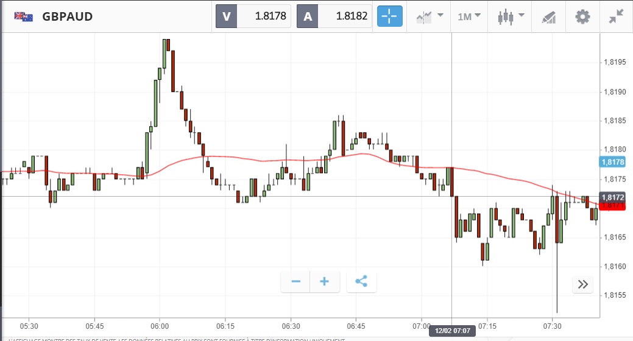Click the 1,8185 price axis label
633x341 pixels.
point(615,121)
